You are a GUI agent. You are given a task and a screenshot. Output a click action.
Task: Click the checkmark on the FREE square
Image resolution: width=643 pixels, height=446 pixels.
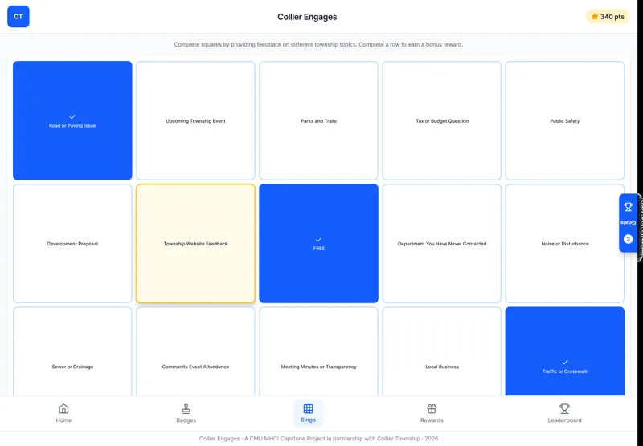[x=318, y=239]
